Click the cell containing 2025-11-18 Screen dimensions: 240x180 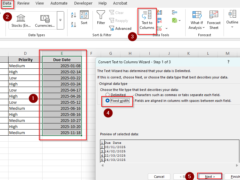62,133
